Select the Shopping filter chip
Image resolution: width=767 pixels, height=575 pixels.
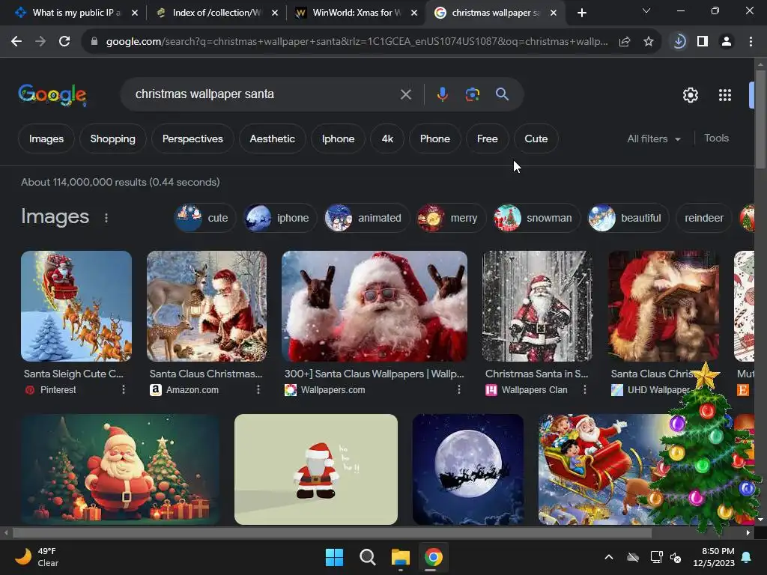[112, 139]
